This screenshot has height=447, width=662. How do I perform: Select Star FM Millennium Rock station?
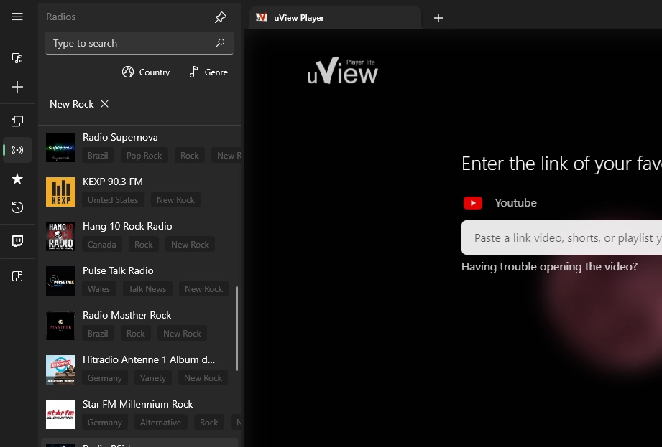[139, 414]
